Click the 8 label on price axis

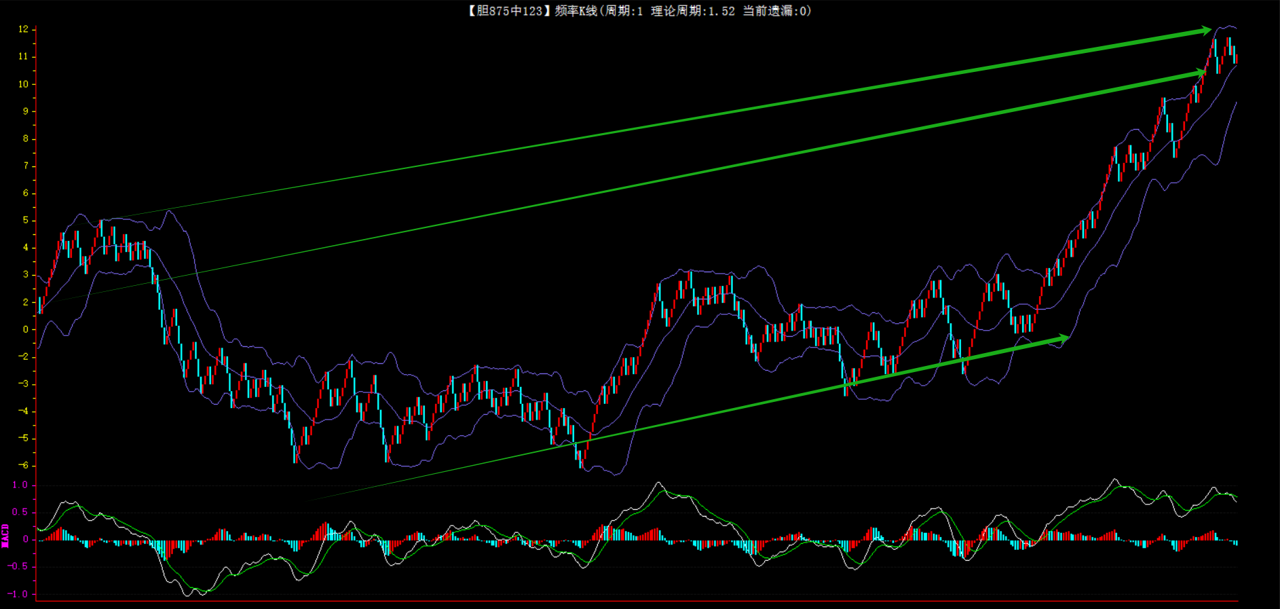click(x=26, y=139)
